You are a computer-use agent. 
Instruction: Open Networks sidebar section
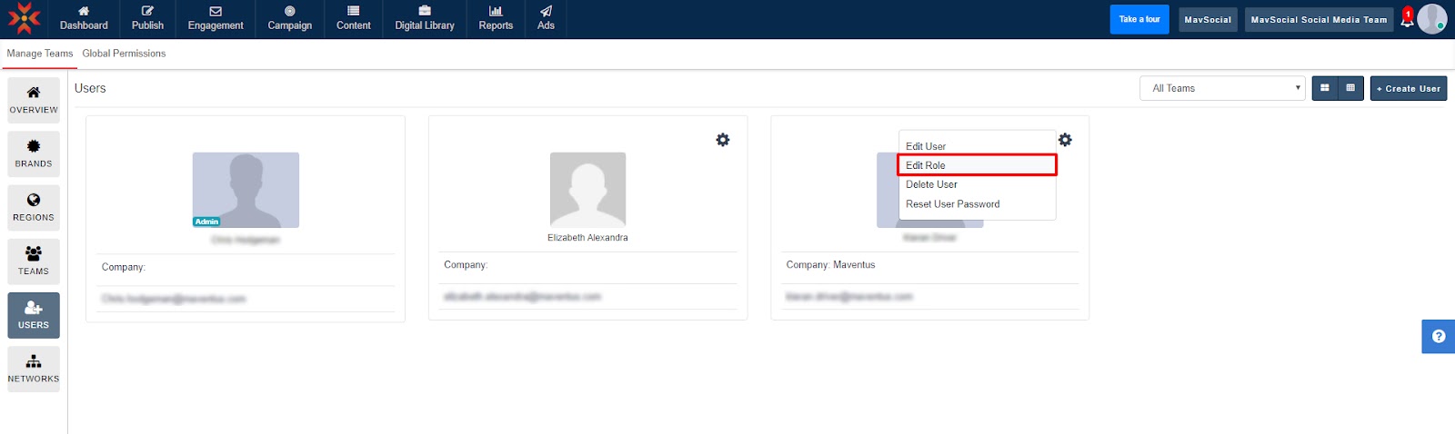click(x=34, y=369)
